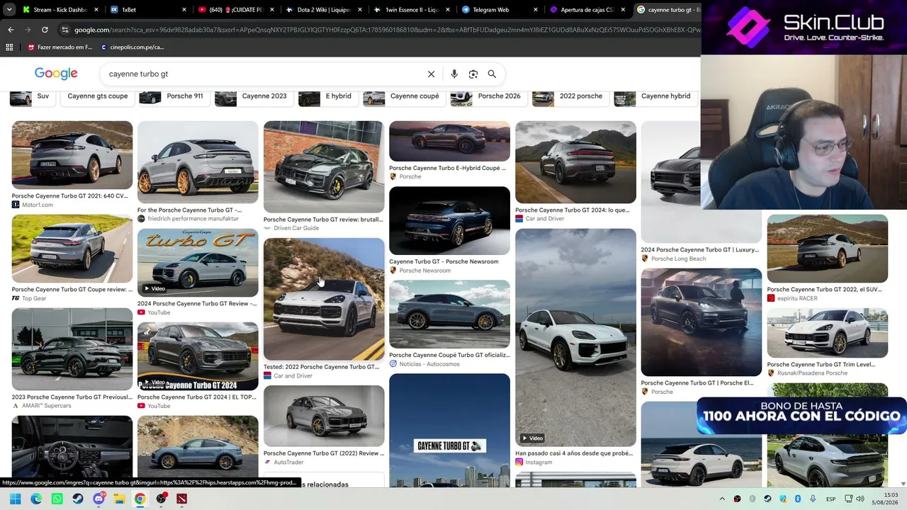The image size is (907, 510).
Task: Clear the Google search box text
Action: [x=431, y=74]
